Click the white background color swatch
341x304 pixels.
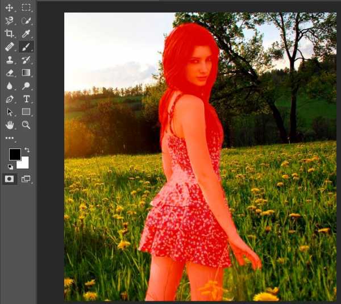coord(24,164)
